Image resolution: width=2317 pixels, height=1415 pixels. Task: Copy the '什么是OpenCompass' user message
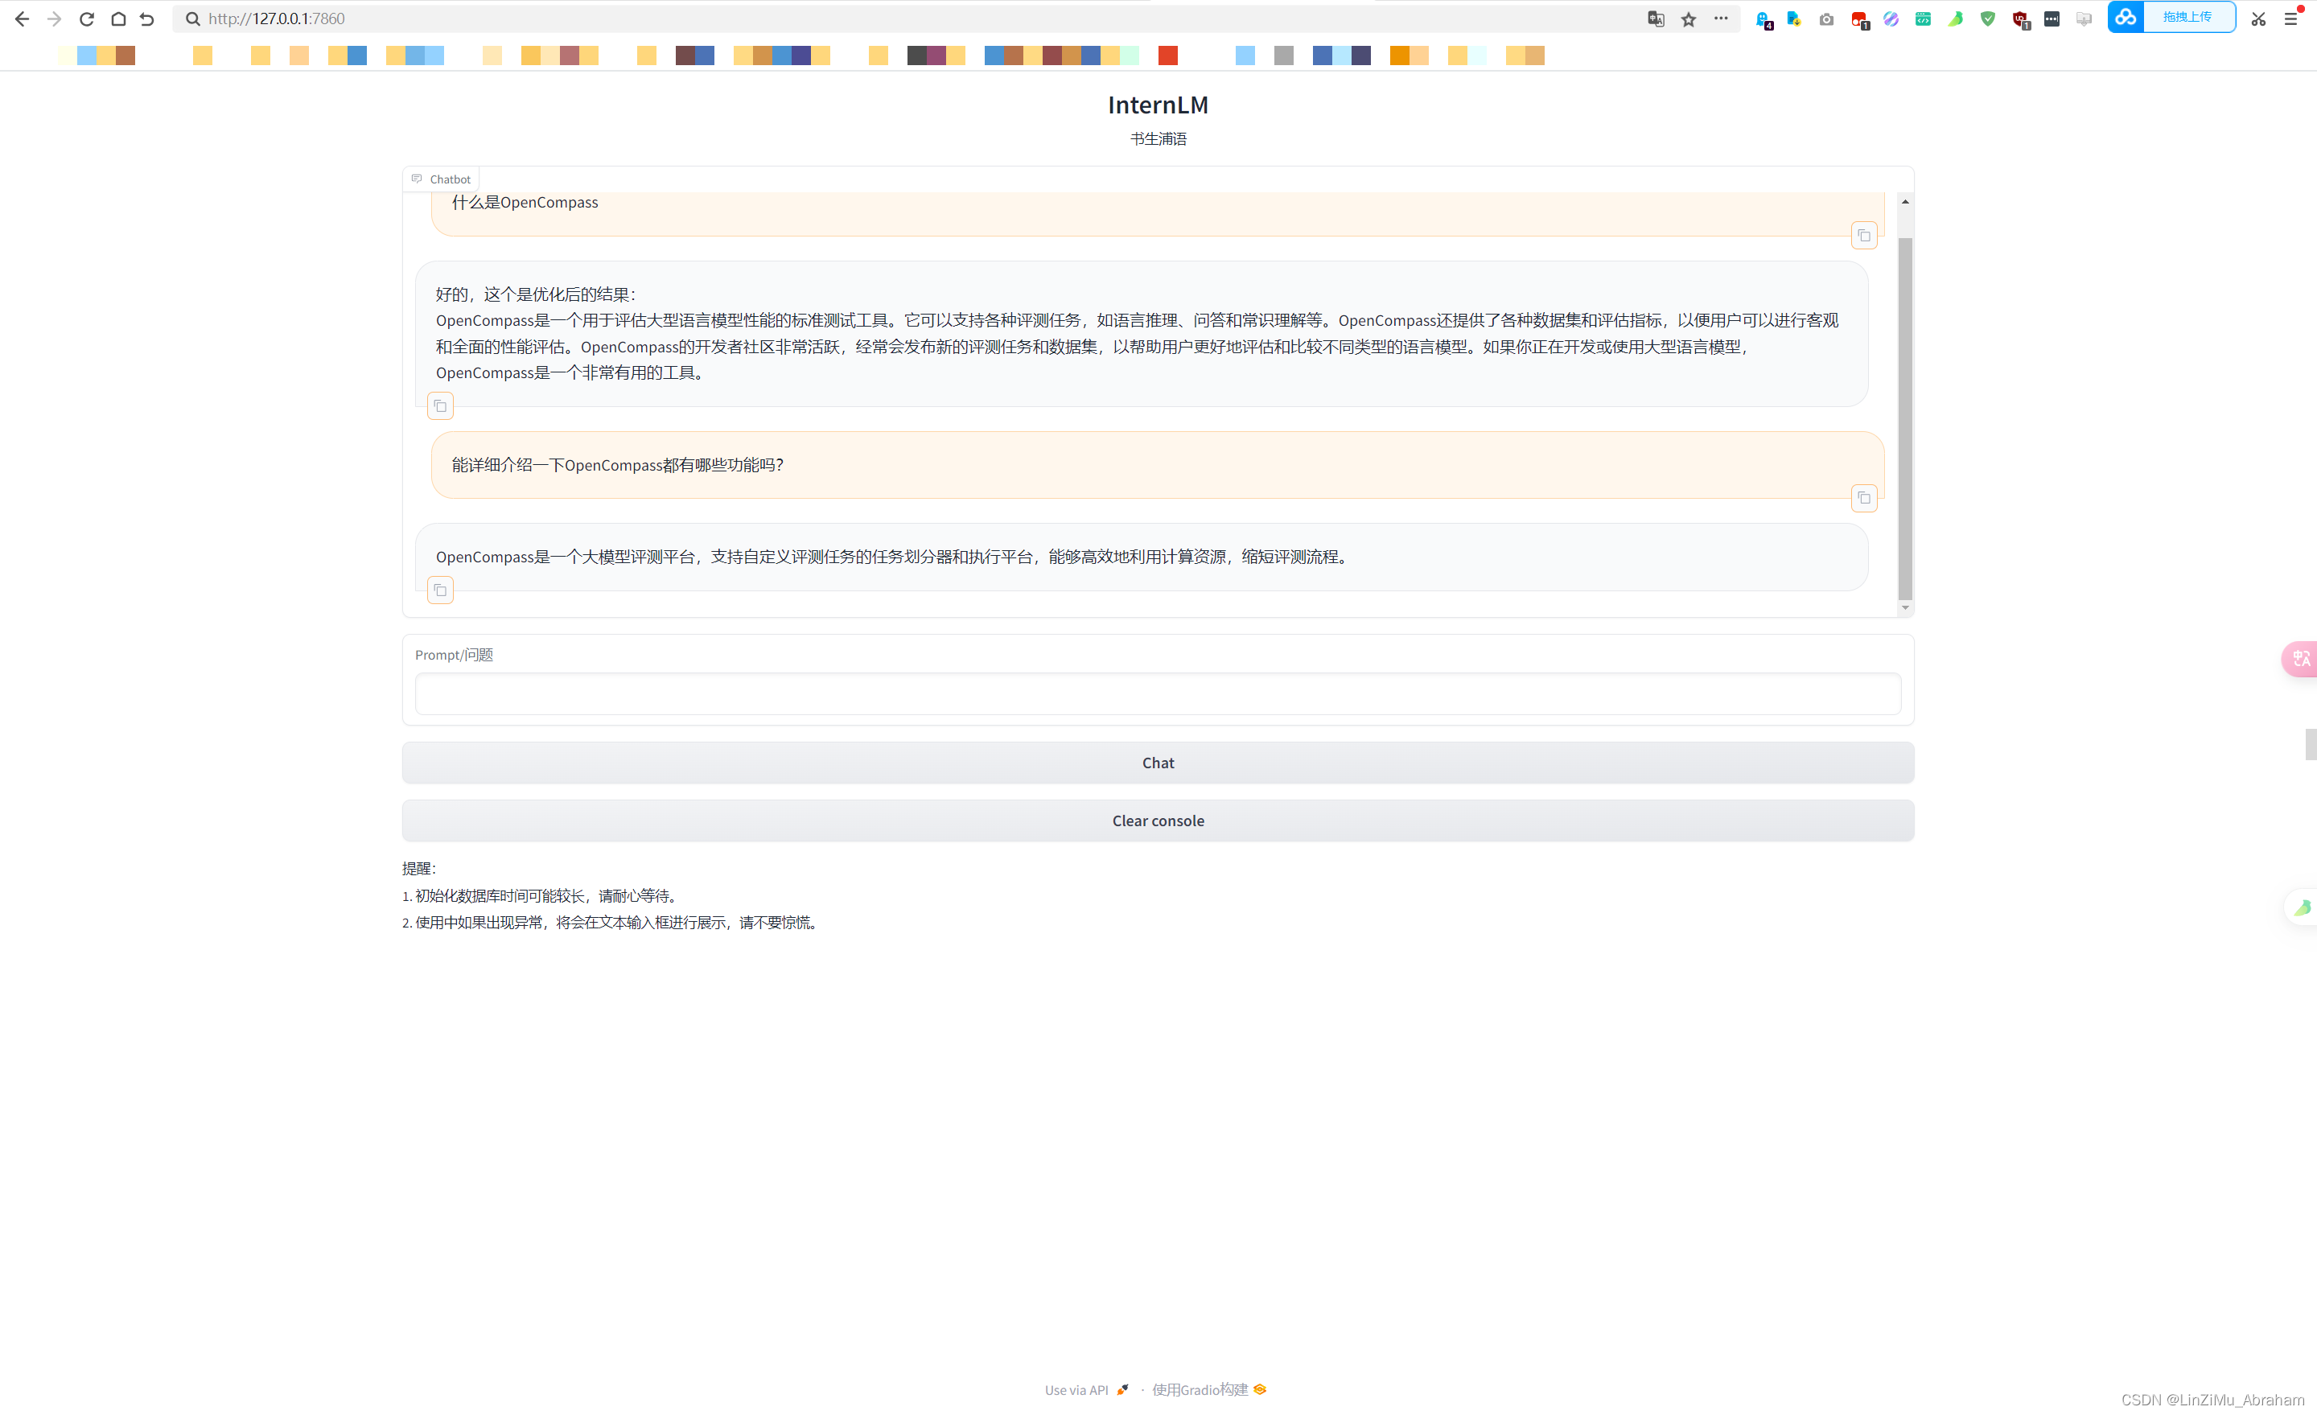pyautogui.click(x=1864, y=235)
